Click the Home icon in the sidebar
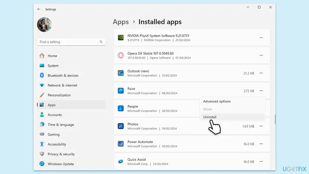Image resolution: width=309 pixels, height=174 pixels. [x=42, y=56]
